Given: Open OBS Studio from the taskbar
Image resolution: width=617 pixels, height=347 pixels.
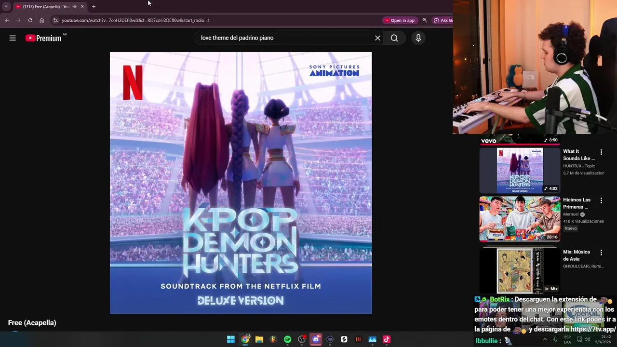Looking at the screenshot, I should pos(302,339).
